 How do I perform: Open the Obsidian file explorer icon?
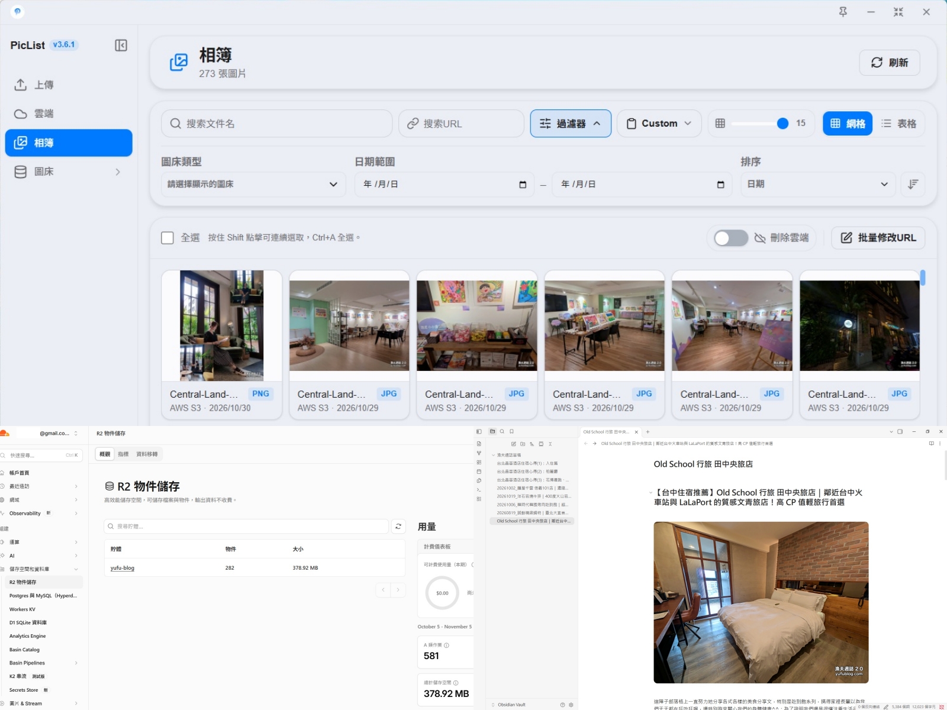point(492,431)
